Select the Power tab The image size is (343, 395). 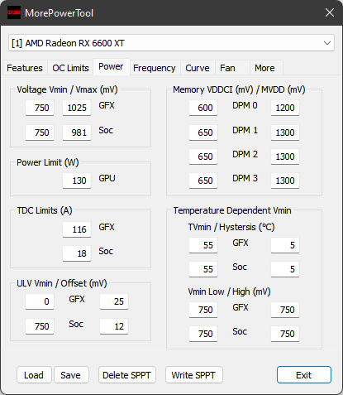pos(111,66)
